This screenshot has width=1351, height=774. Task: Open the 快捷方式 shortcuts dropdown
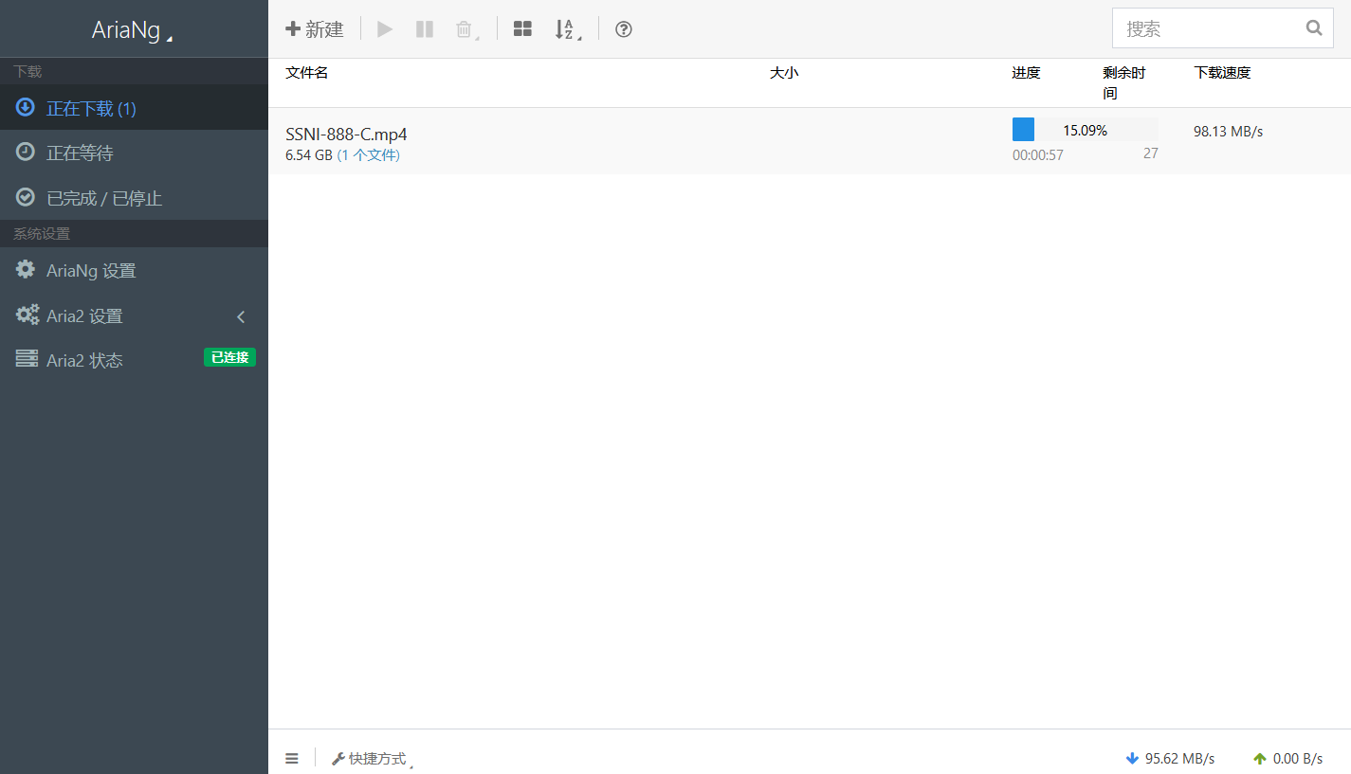click(x=373, y=759)
